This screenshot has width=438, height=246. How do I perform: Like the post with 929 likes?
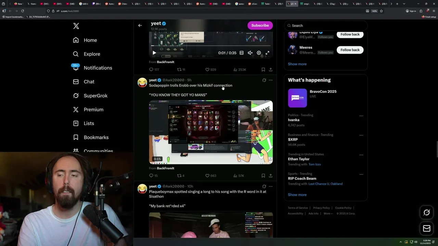pyautogui.click(x=210, y=69)
